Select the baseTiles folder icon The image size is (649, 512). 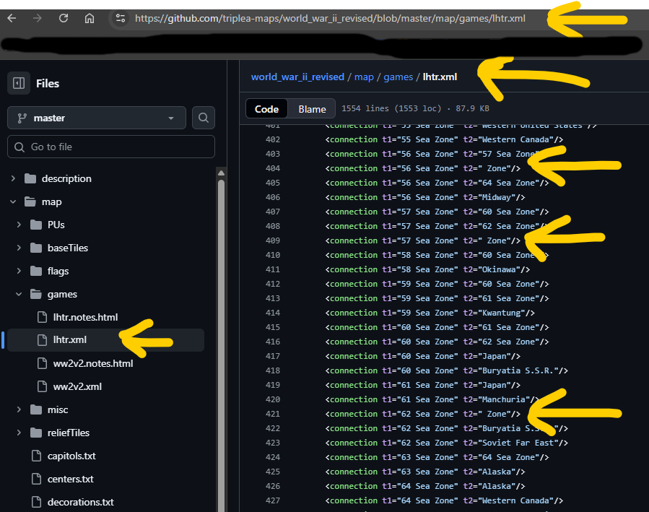(x=36, y=248)
